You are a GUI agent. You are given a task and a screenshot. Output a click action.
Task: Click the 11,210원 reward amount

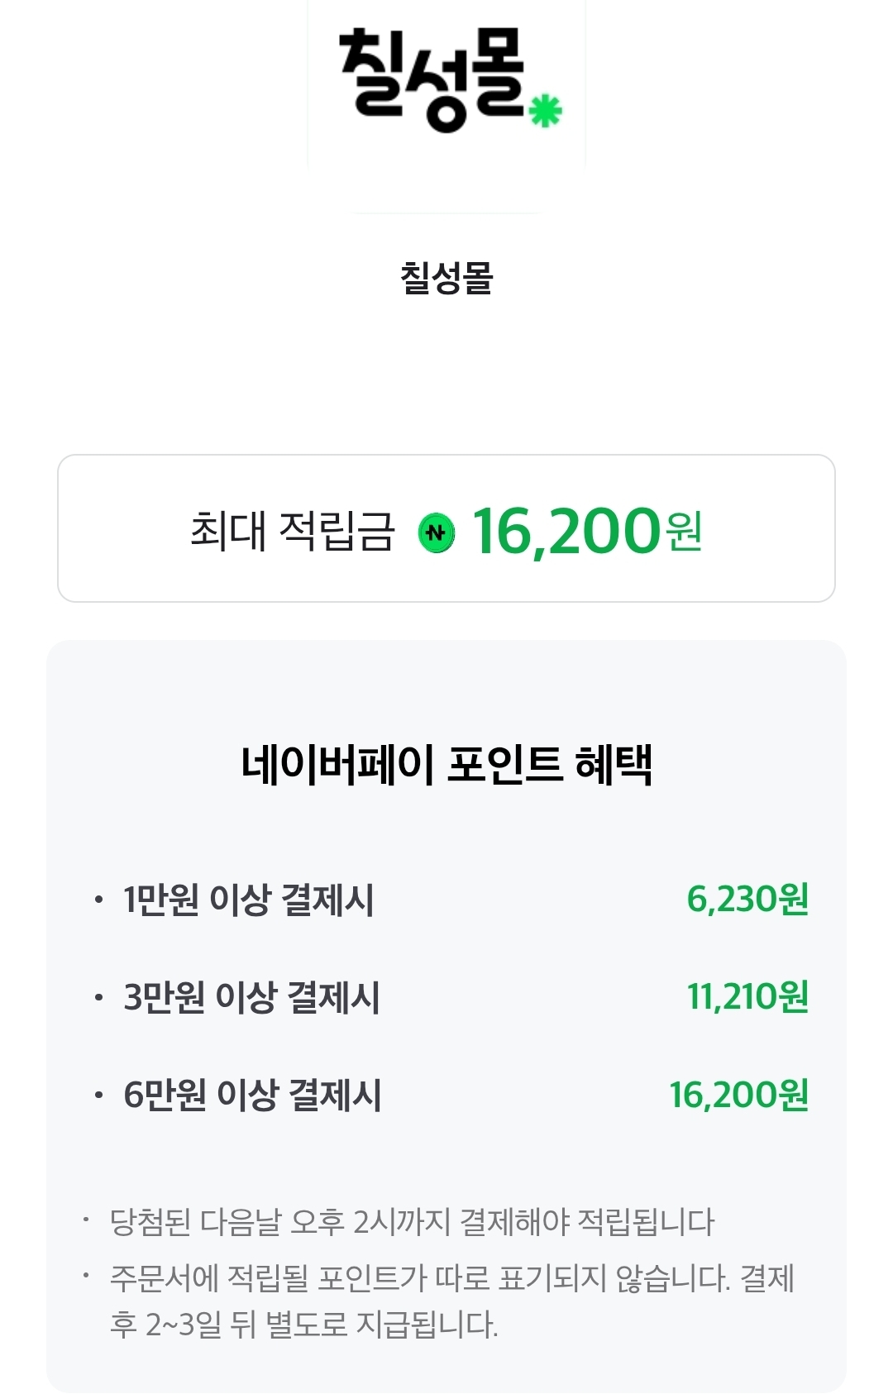pos(747,997)
